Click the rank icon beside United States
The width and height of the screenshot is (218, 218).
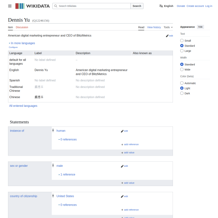coord(53,196)
